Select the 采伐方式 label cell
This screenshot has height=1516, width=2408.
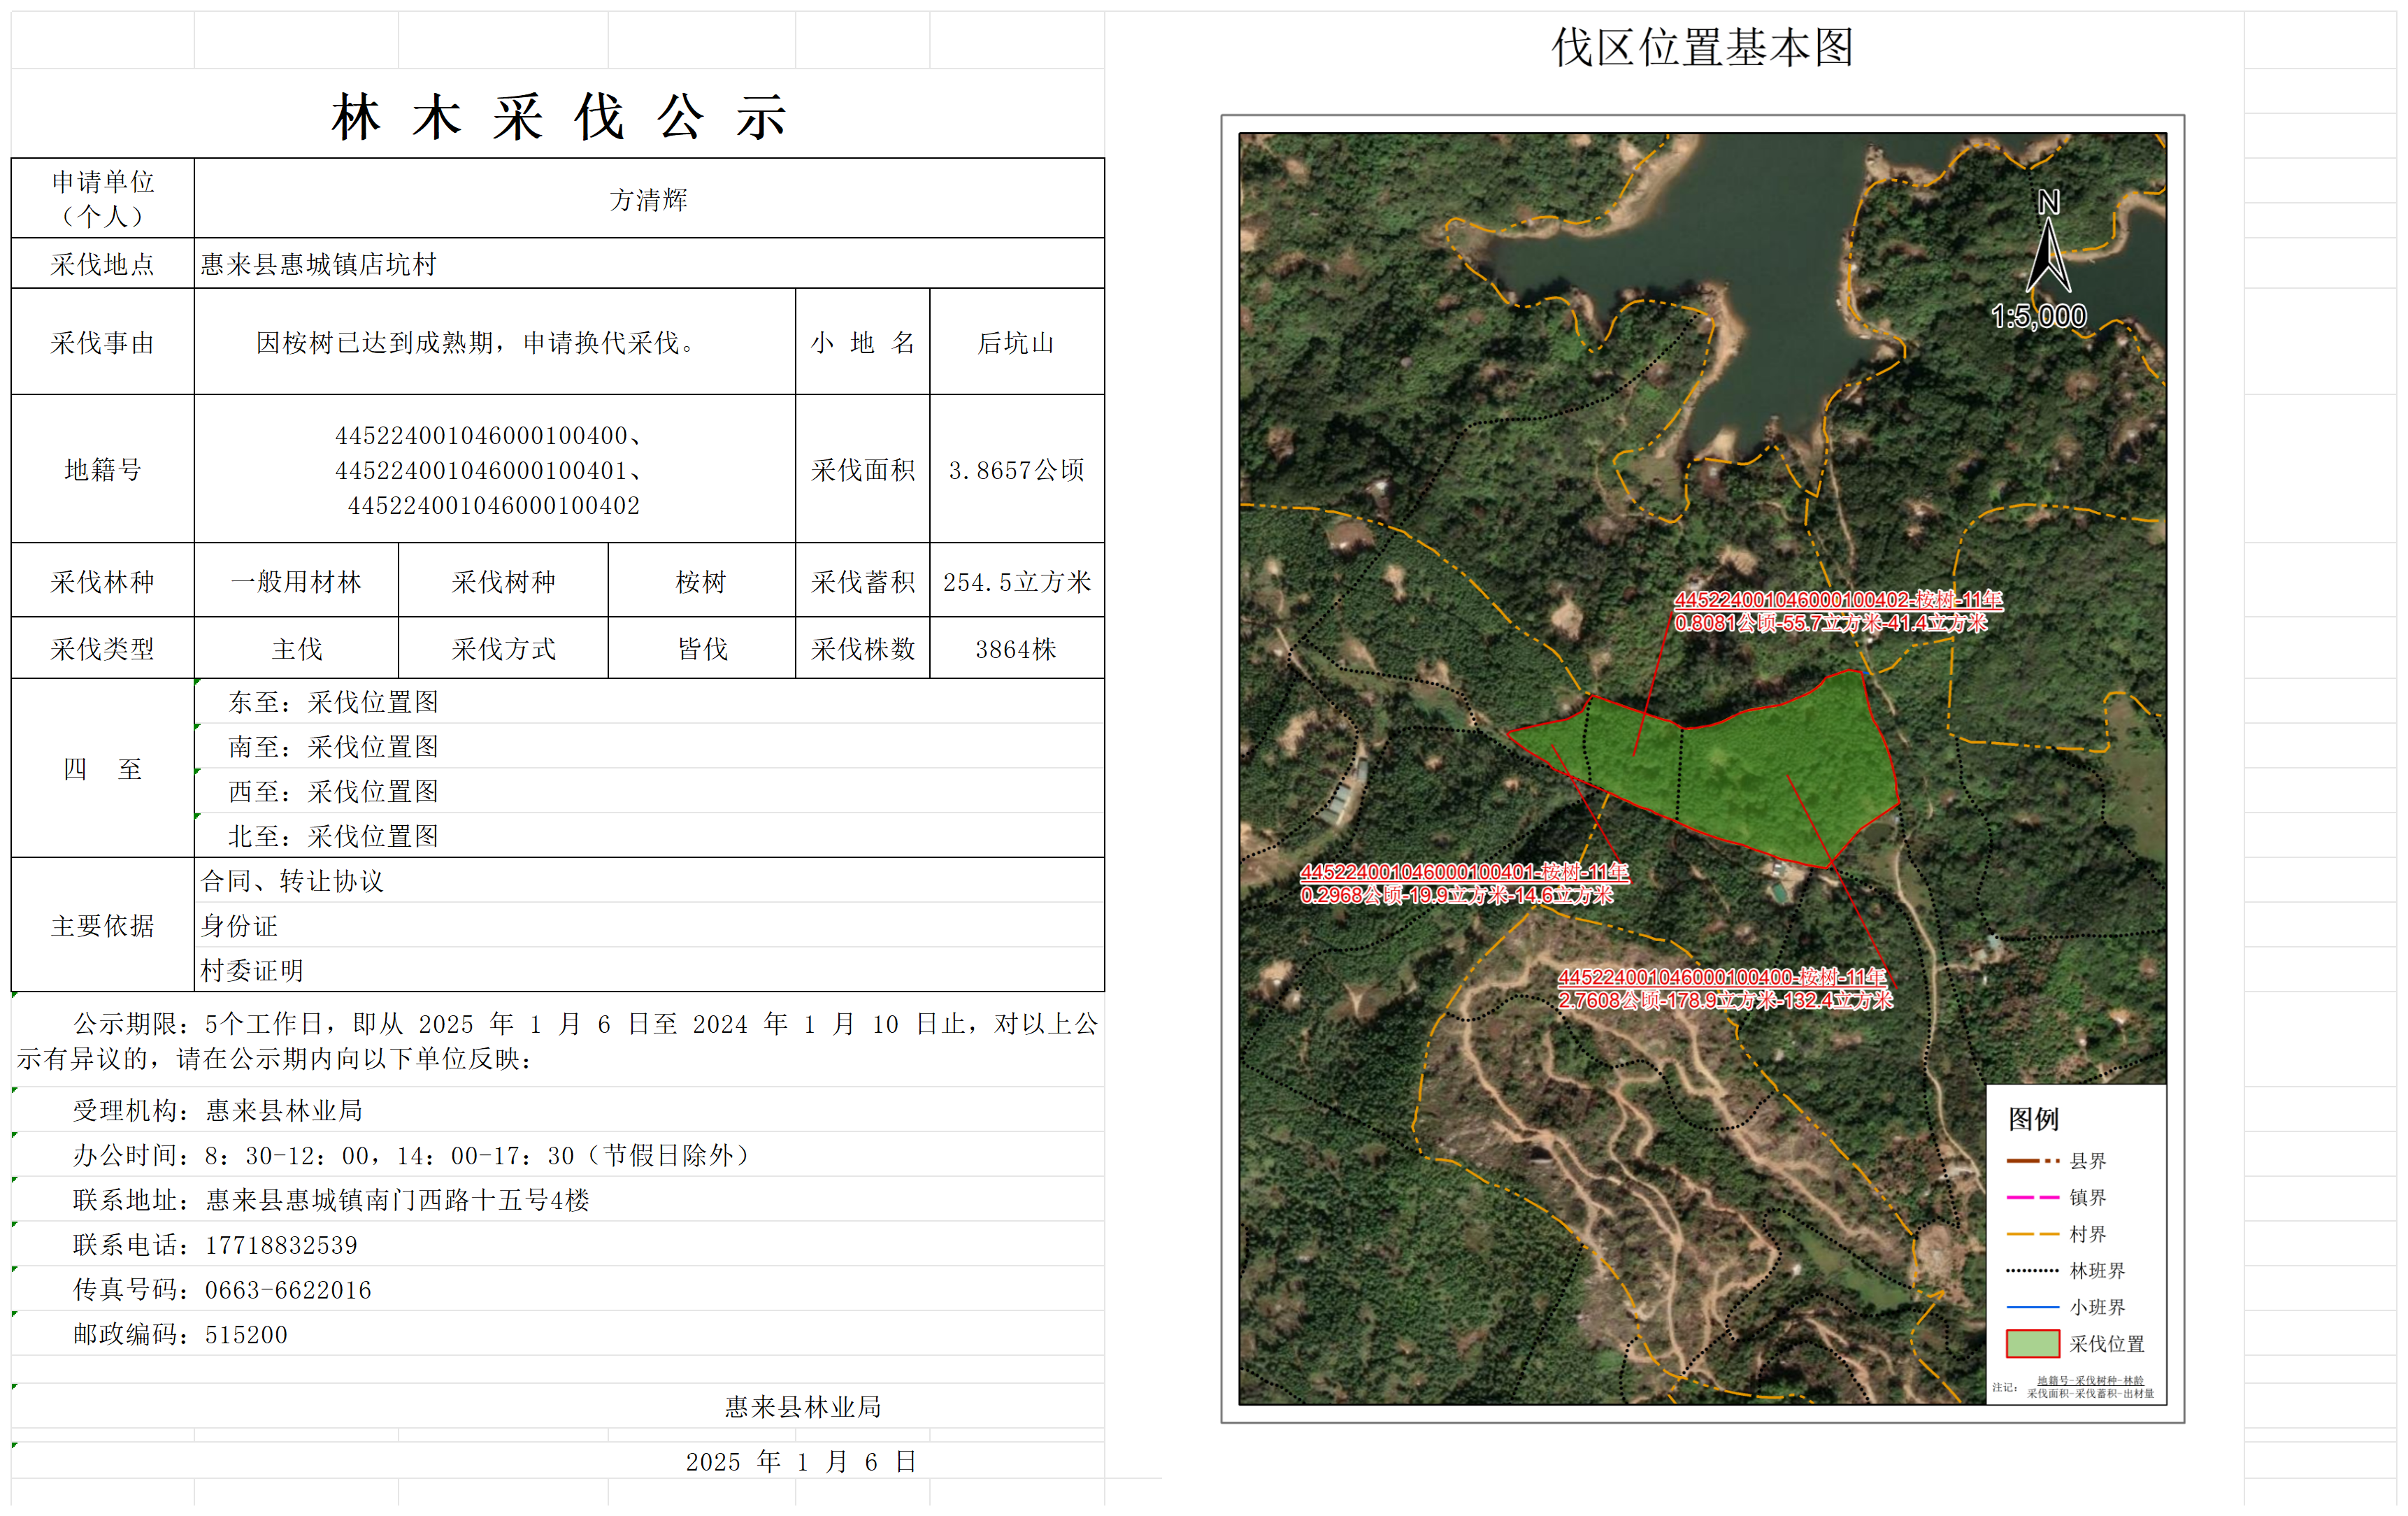tap(503, 648)
